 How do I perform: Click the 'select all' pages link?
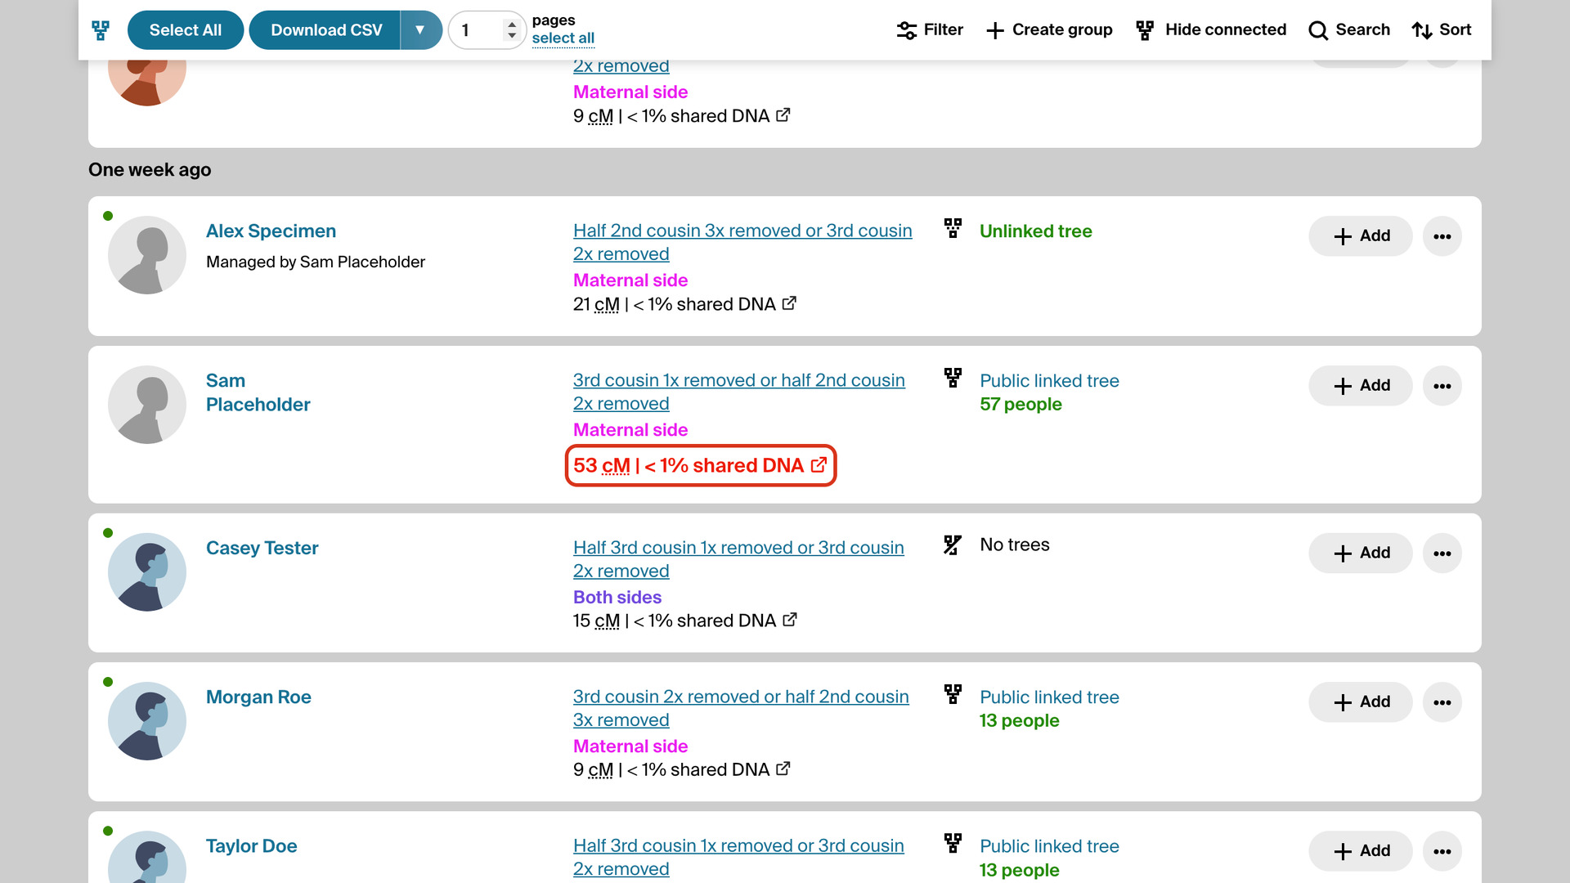coord(563,38)
